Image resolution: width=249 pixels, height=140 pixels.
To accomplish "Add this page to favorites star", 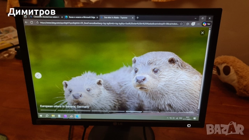I will coord(181,24).
